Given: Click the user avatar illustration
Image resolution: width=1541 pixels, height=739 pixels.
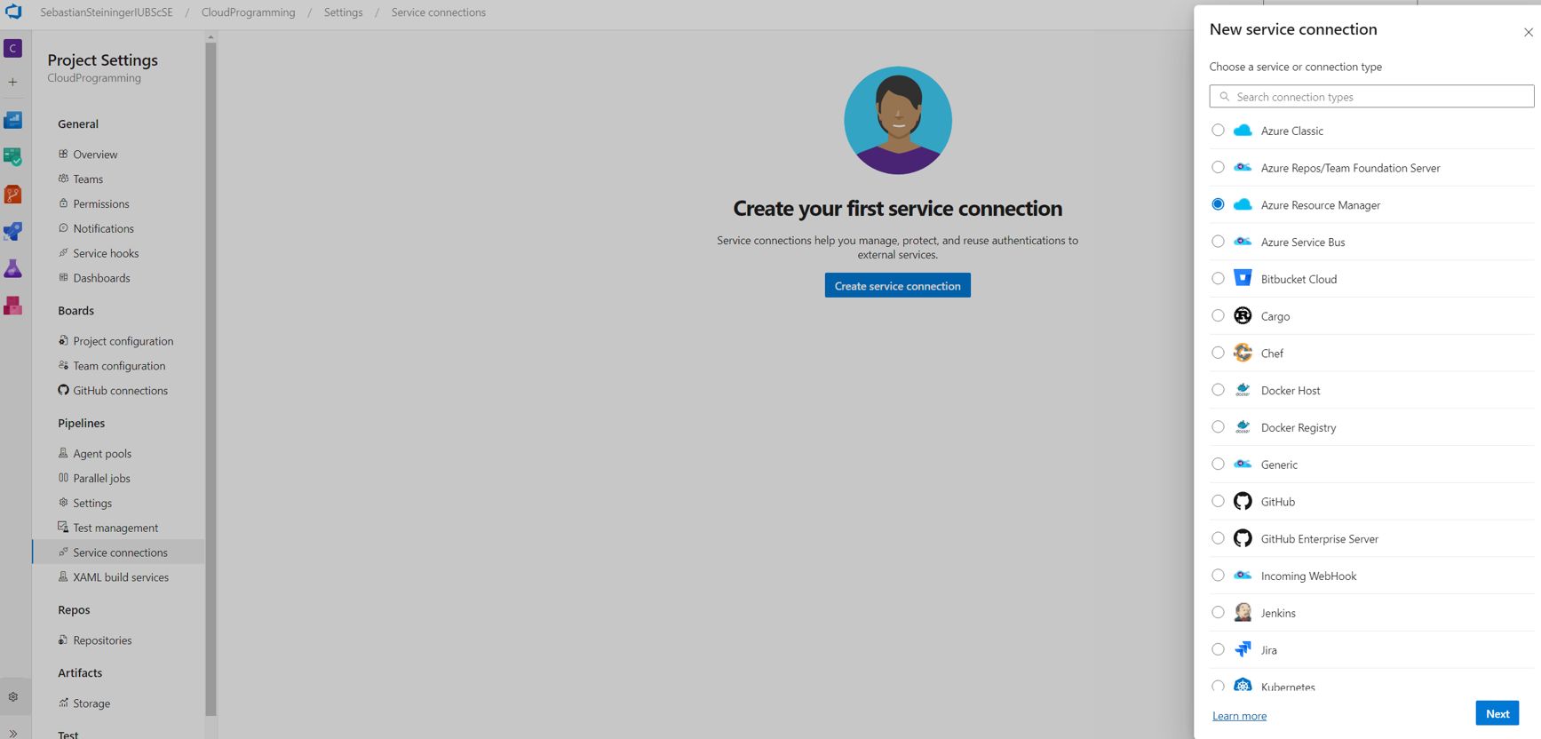Looking at the screenshot, I should pyautogui.click(x=897, y=120).
